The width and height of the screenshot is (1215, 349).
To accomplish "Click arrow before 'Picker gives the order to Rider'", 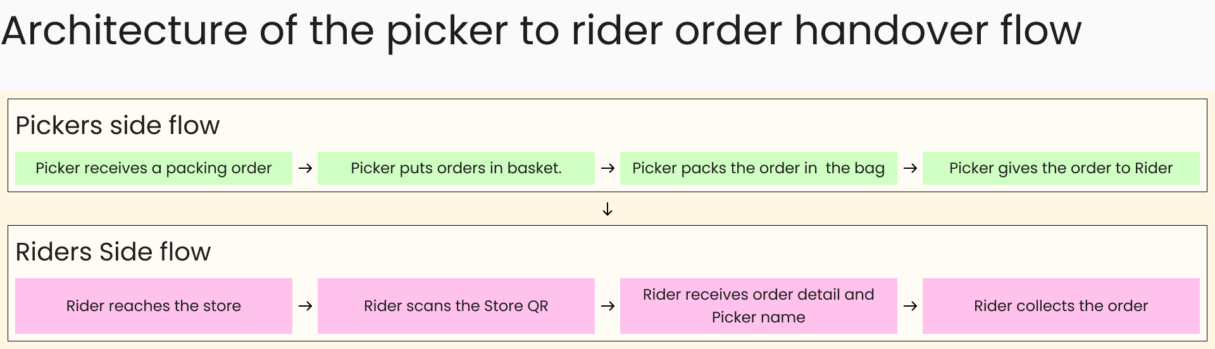I will [x=910, y=168].
